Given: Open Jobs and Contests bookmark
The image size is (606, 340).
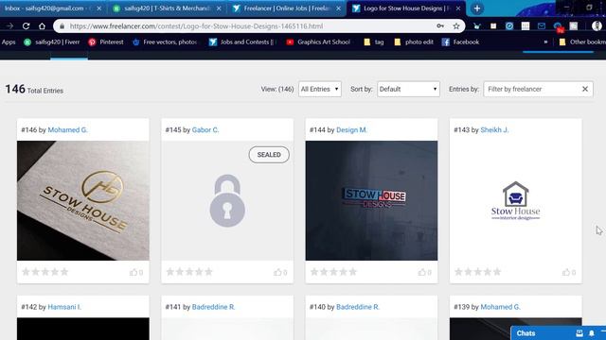Looking at the screenshot, I should tap(242, 42).
